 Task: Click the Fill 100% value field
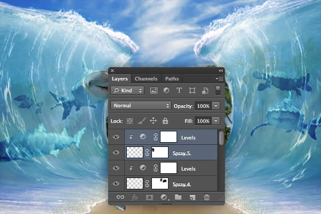pyautogui.click(x=203, y=121)
